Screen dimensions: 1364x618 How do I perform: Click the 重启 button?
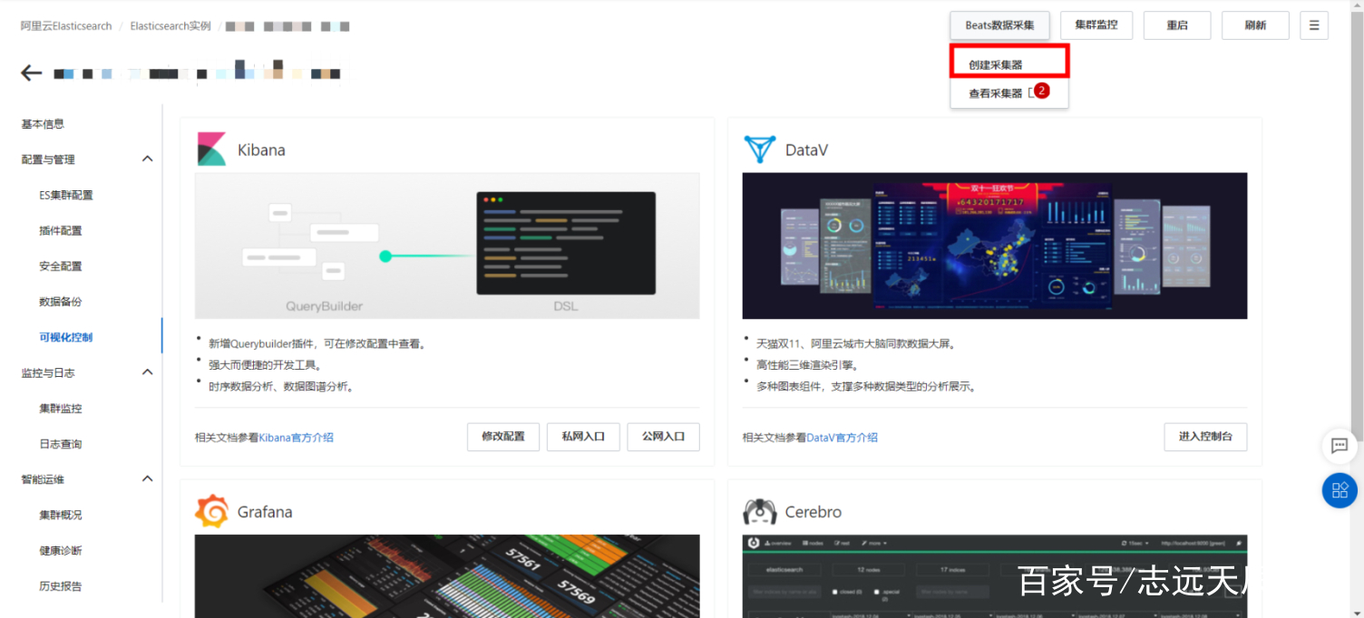[1177, 25]
